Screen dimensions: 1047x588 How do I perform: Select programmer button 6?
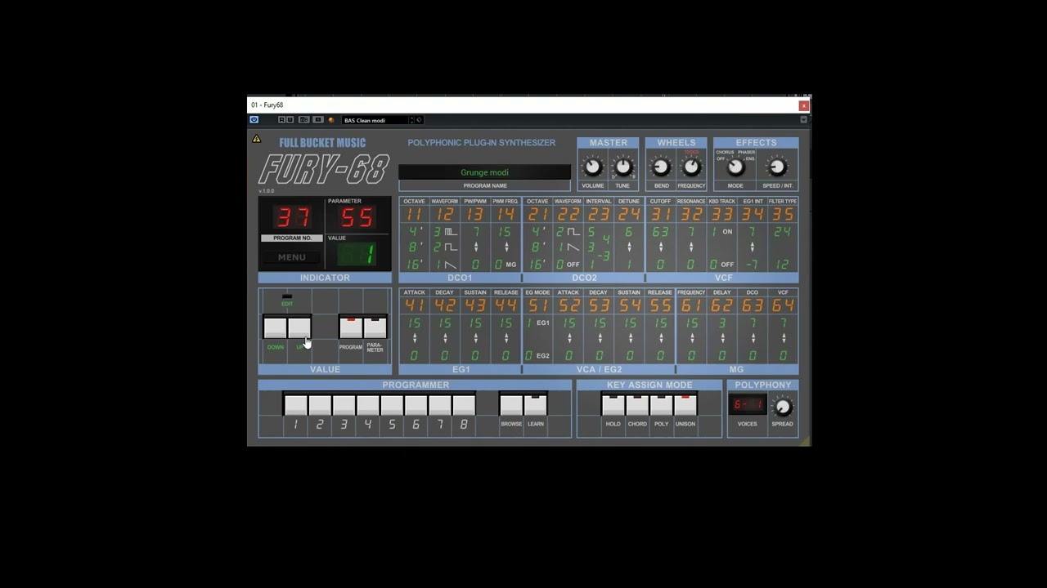[416, 405]
